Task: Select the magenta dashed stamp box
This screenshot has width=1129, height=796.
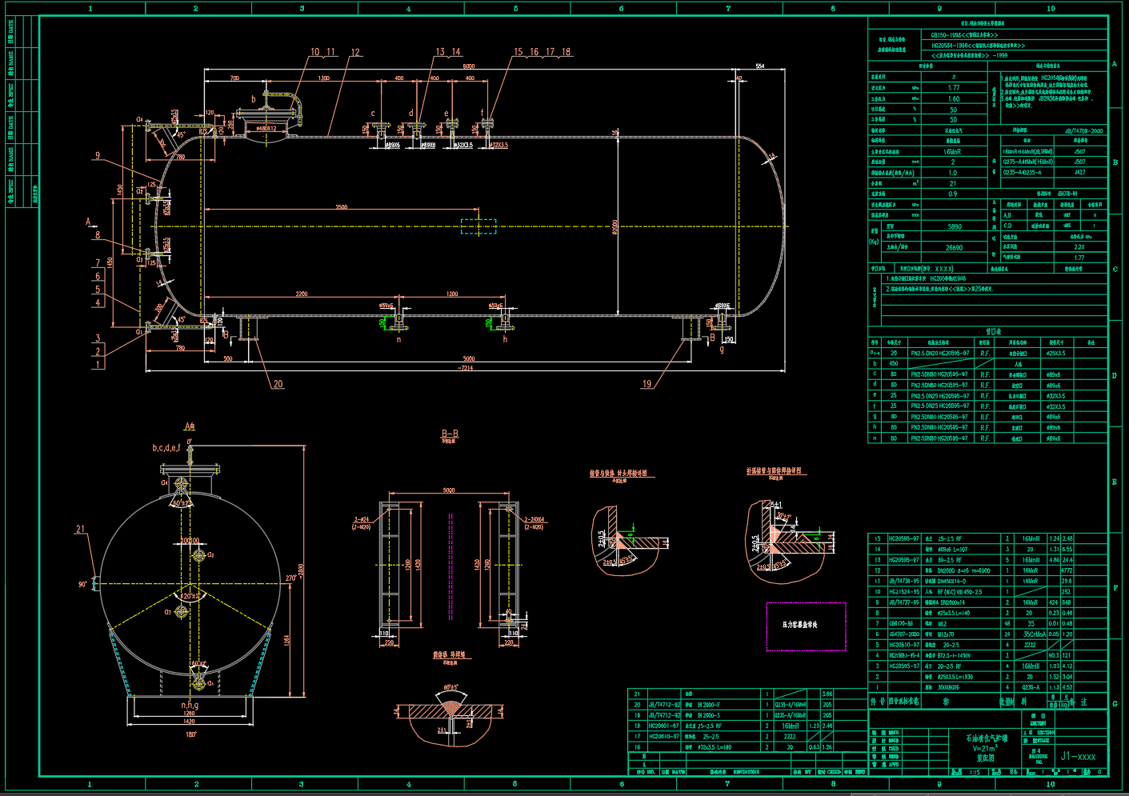Action: (806, 626)
